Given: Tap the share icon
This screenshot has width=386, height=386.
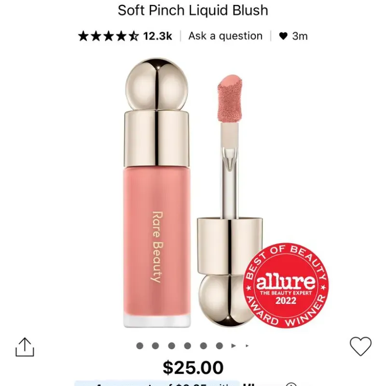Looking at the screenshot, I should click(25, 347).
